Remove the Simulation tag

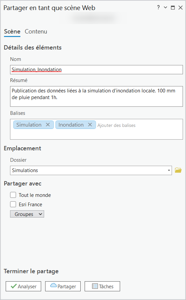[48, 125]
